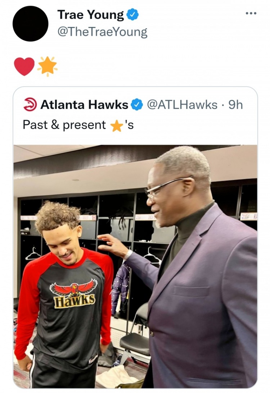Viewport: 270px width, 393px height.
Task: Click the glowing star emoji beside heart
Action: coord(48,66)
